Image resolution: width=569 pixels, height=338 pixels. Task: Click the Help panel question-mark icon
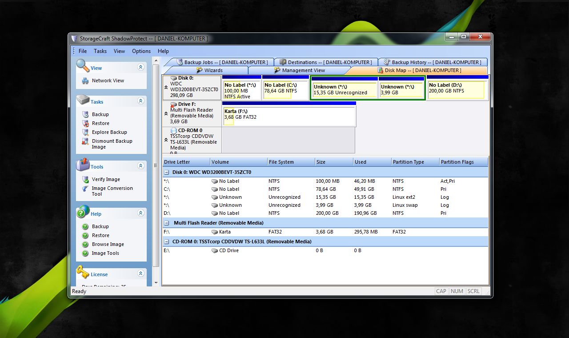click(83, 212)
